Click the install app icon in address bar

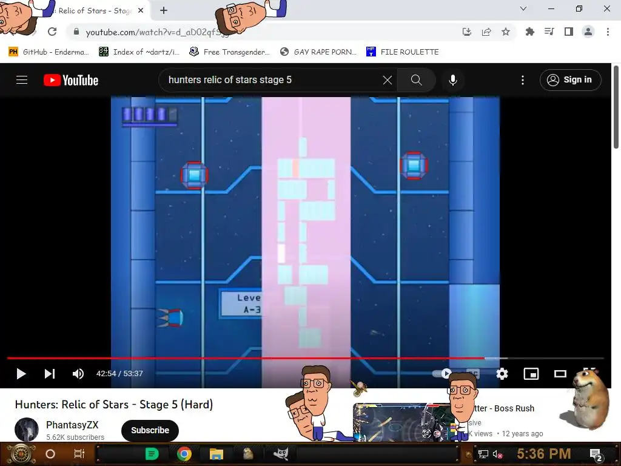pos(467,32)
